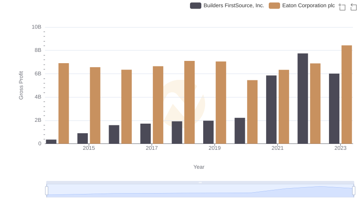Toggle Builders FirstSource, Inc. legend swatch
362x208 pixels.
click(195, 5)
